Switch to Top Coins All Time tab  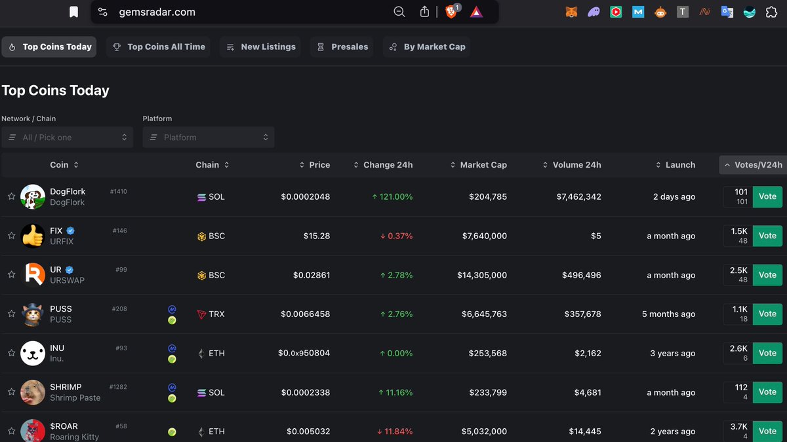158,46
